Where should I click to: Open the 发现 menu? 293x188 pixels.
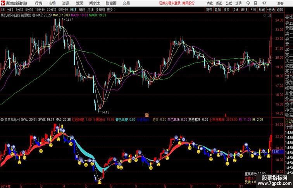click(x=79, y=3)
